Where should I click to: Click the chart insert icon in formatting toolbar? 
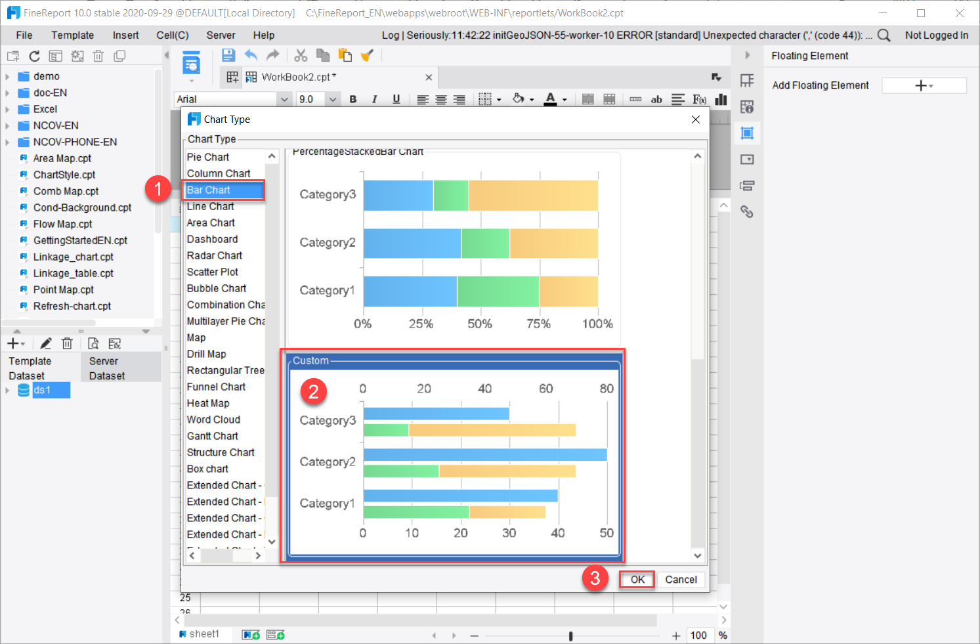click(x=720, y=99)
